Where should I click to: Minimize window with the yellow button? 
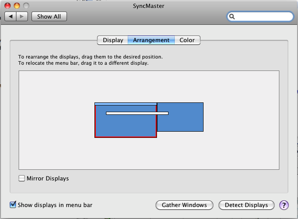point(17,6)
